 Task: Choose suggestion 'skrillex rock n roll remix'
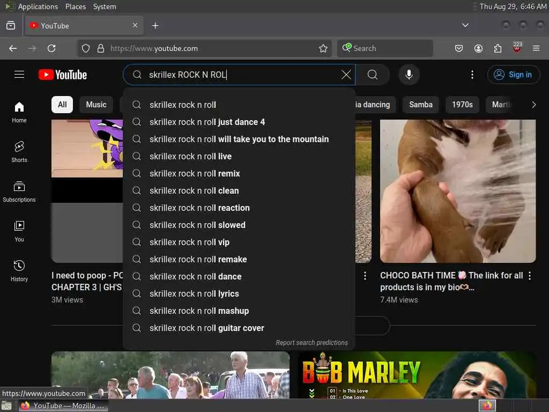240,173
